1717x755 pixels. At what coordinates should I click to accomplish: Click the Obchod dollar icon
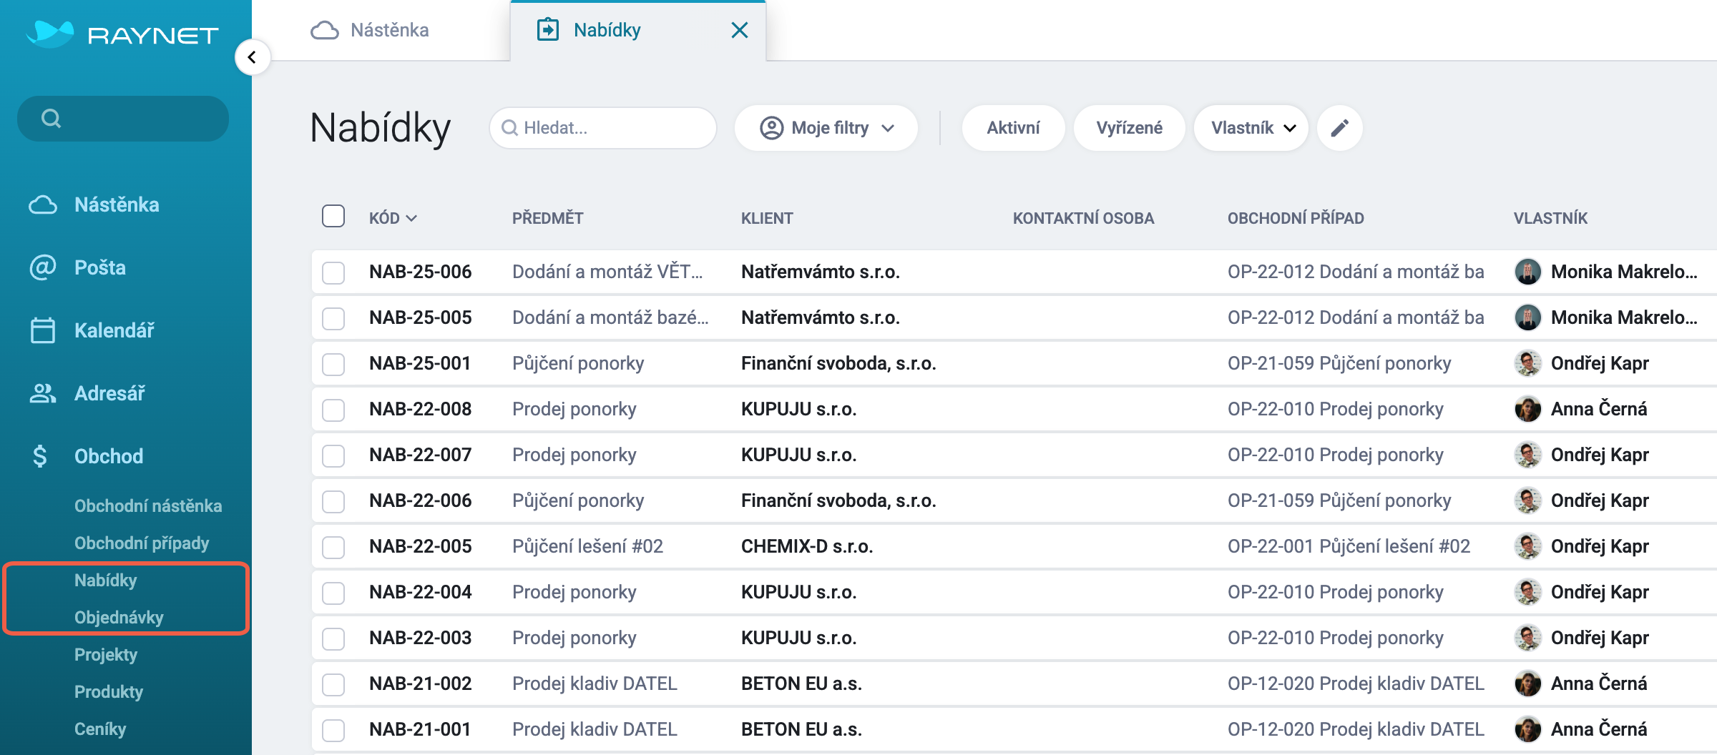coord(40,456)
